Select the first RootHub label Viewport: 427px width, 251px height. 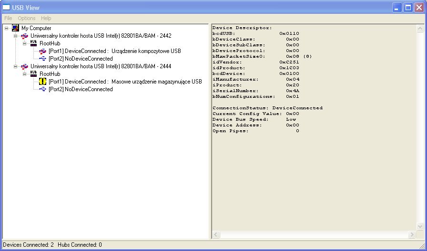click(x=50, y=43)
